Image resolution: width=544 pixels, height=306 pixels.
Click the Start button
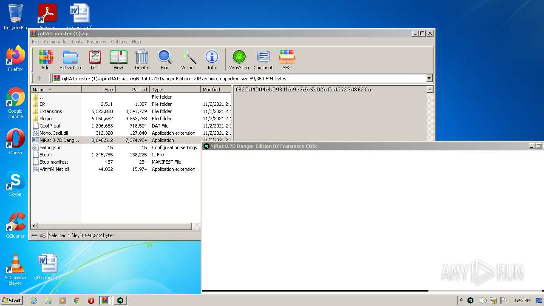[x=12, y=300]
